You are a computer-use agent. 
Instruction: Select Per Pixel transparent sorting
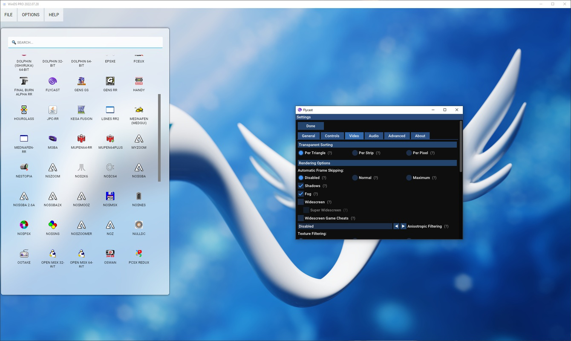pos(409,153)
